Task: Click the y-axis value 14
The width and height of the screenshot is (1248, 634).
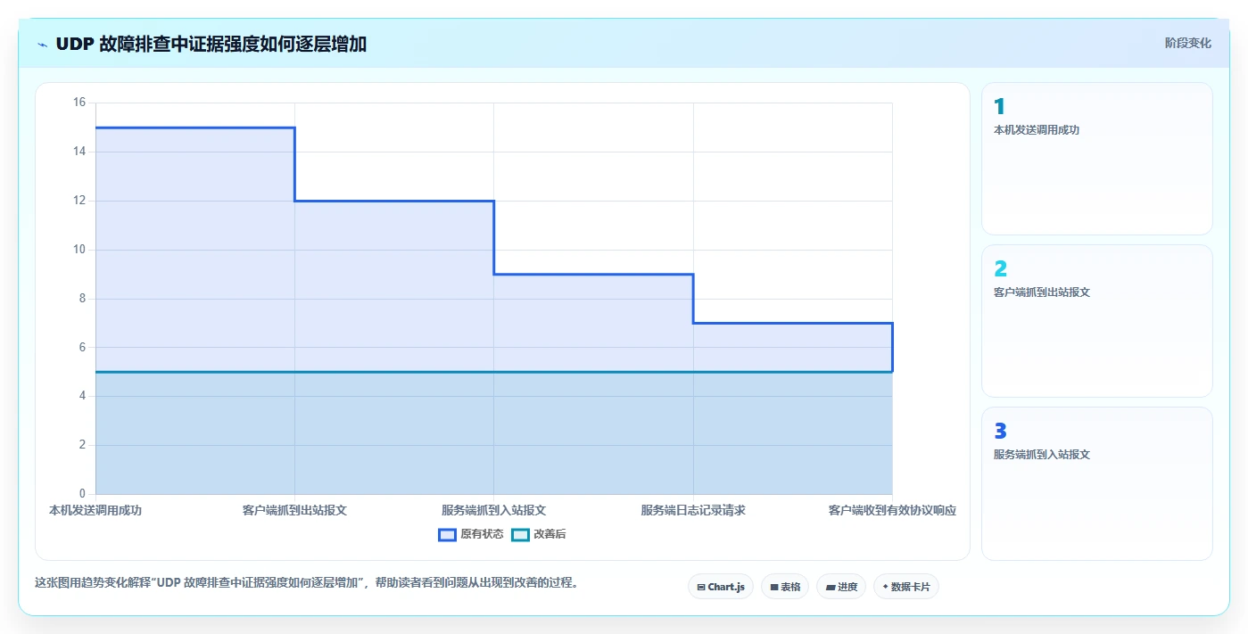Action: [79, 152]
